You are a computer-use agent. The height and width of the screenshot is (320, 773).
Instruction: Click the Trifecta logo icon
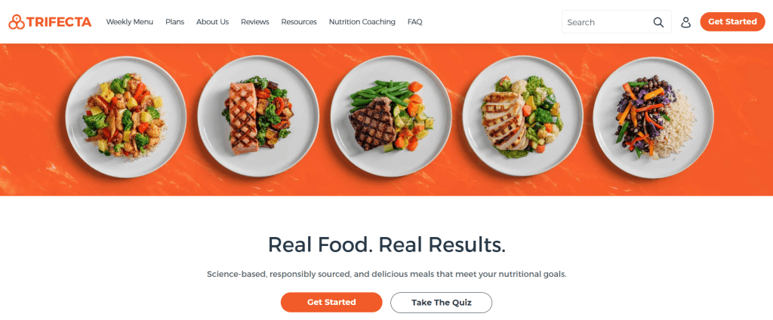click(17, 22)
